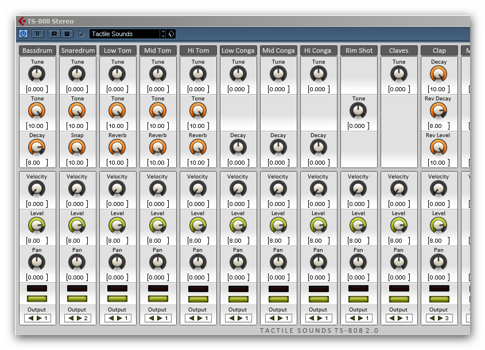Click the Mid Conga Pan knob
The height and width of the screenshot is (350, 485).
click(x=278, y=263)
